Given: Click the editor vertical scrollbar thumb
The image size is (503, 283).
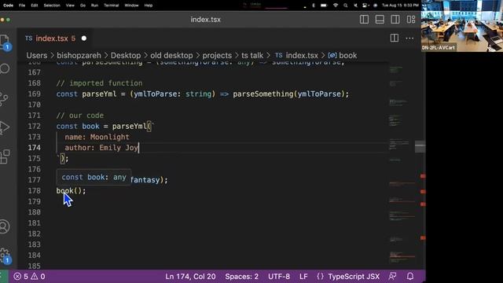Looking at the screenshot, I should coord(420,147).
